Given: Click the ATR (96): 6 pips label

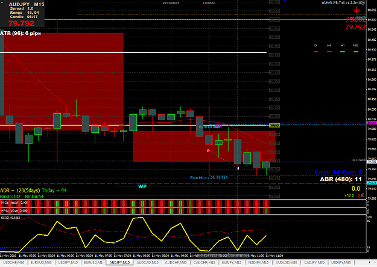Looking at the screenshot, I should coord(21,33).
